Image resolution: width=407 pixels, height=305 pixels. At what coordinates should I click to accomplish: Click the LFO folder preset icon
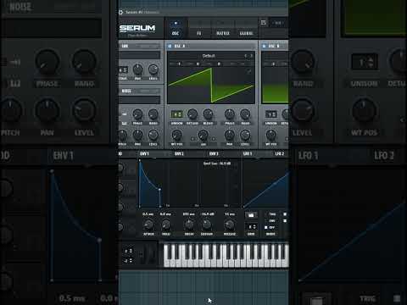pos(251,215)
